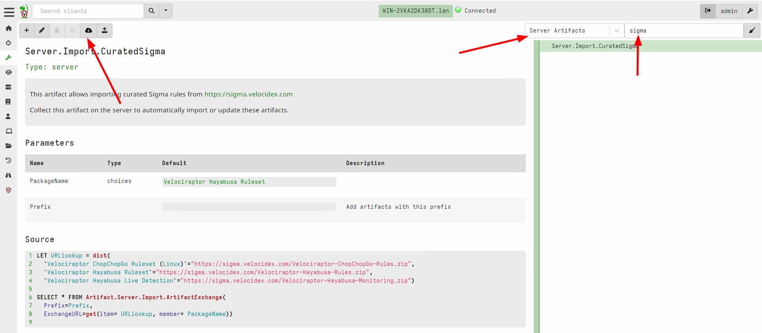The height and width of the screenshot is (333, 762).
Task: Open Collected Artifacts folder sidebar icon
Action: [x=8, y=146]
